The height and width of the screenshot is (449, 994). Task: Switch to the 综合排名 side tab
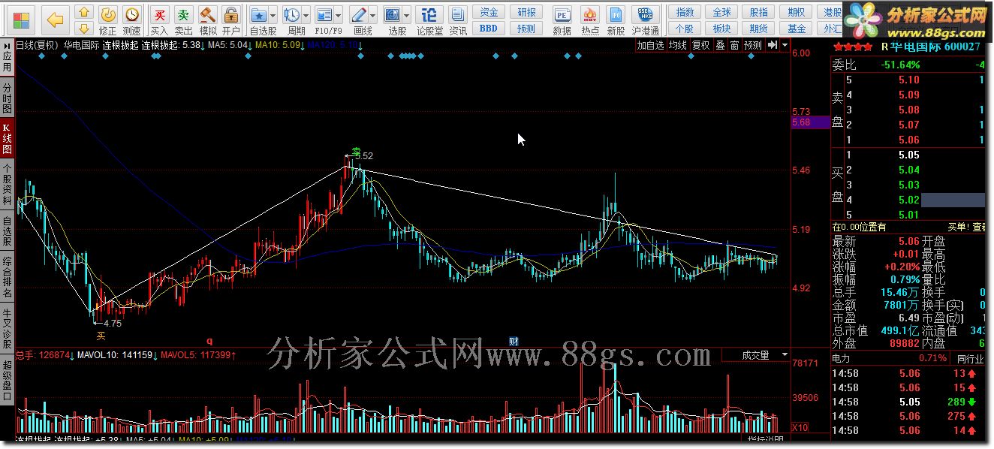tap(7, 278)
